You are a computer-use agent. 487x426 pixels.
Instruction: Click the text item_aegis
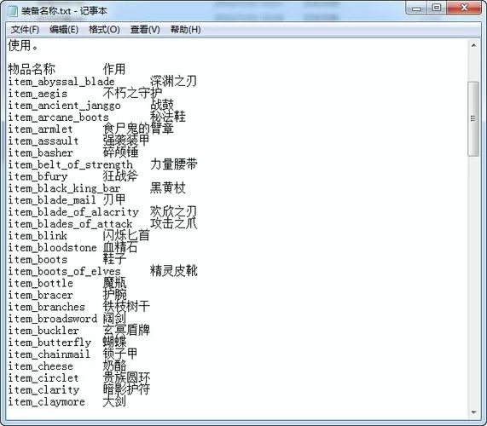click(x=38, y=94)
